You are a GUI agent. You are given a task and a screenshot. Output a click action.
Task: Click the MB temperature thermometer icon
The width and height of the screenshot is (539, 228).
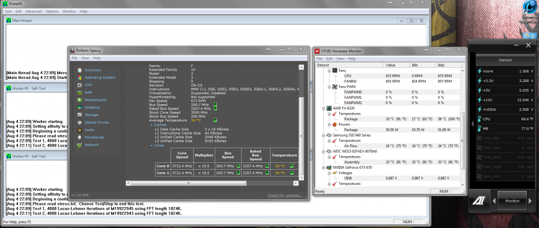click(x=479, y=128)
